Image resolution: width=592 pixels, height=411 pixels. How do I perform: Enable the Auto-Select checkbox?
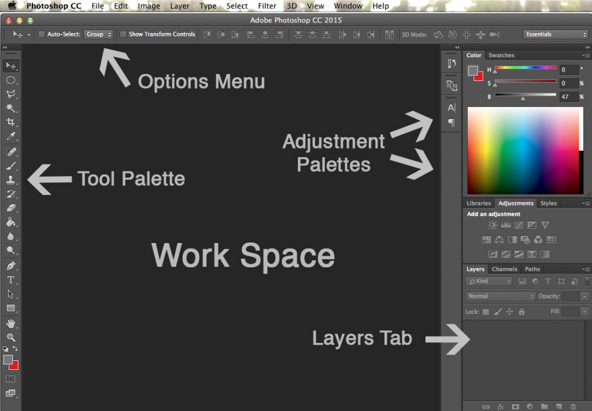point(42,34)
